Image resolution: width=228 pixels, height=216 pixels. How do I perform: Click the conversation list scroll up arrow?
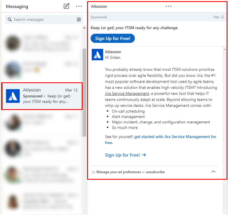[85, 28]
